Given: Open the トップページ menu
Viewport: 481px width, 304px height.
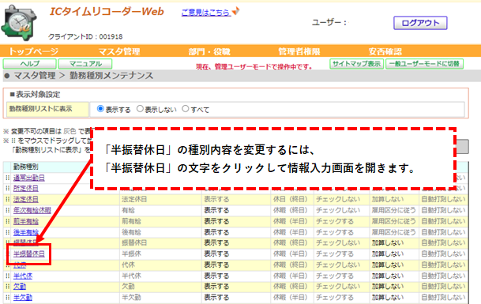Looking at the screenshot, I should pyautogui.click(x=33, y=51).
